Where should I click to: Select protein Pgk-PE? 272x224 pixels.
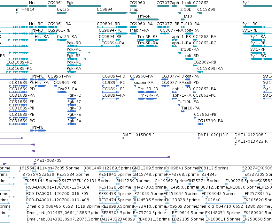tap(74, 115)
